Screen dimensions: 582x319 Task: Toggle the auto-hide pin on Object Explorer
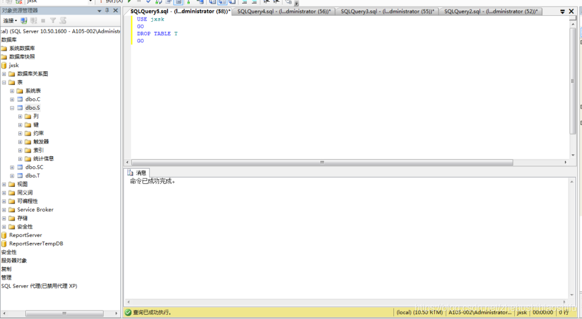coord(107,11)
